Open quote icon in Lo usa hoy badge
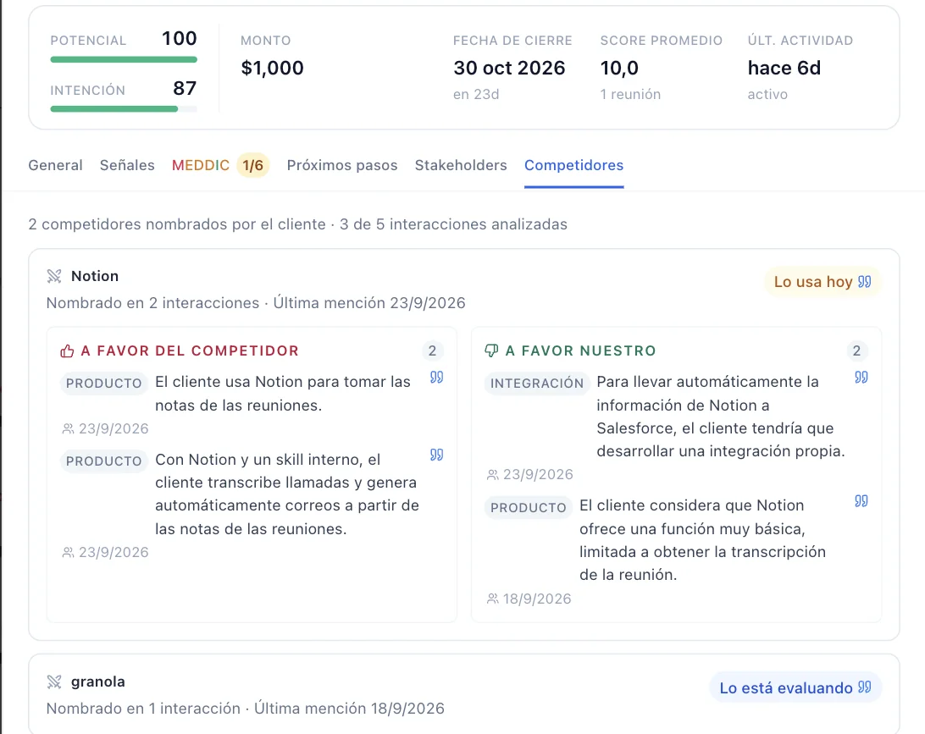The image size is (925, 734). click(864, 282)
